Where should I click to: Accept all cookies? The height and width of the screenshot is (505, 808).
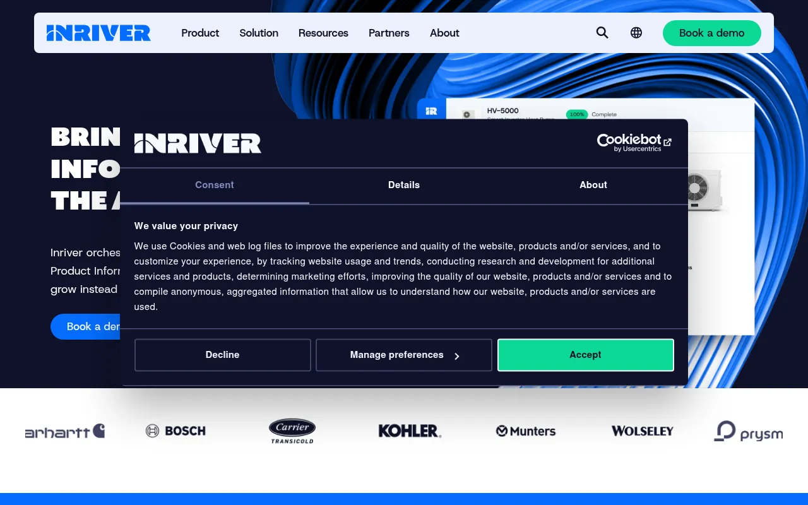click(x=586, y=355)
